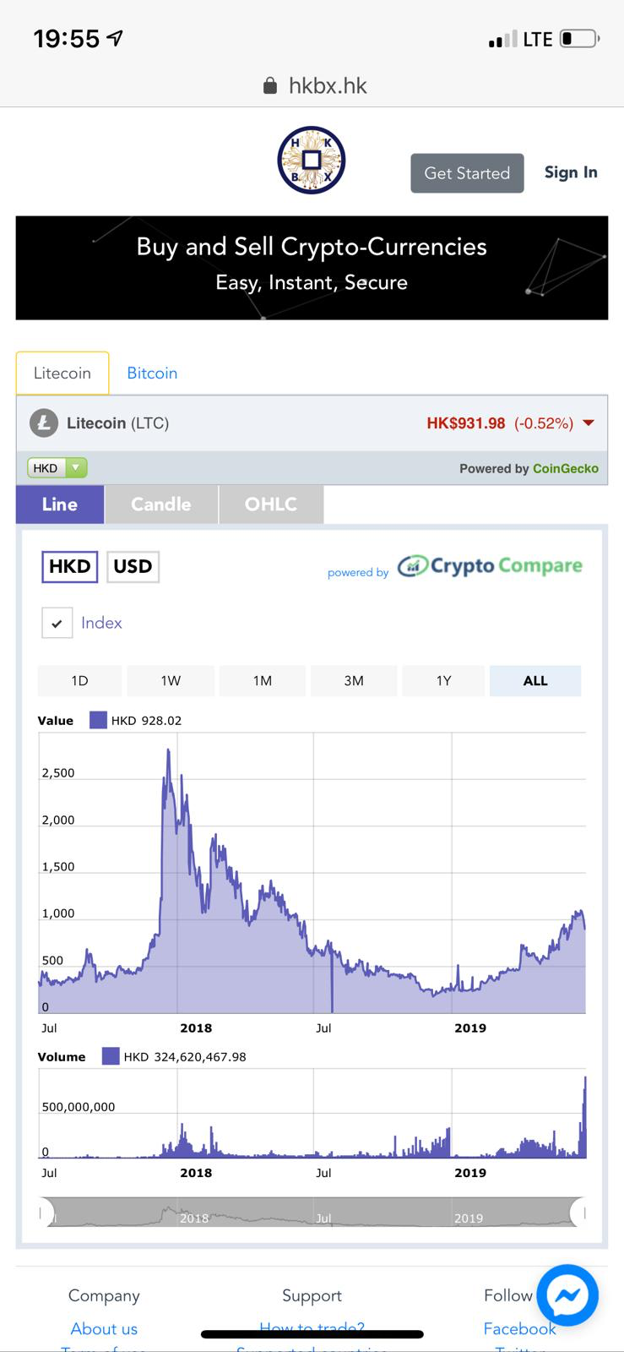Screen dimensions: 624x1352
Task: Toggle the Index checkbox
Action: point(57,623)
